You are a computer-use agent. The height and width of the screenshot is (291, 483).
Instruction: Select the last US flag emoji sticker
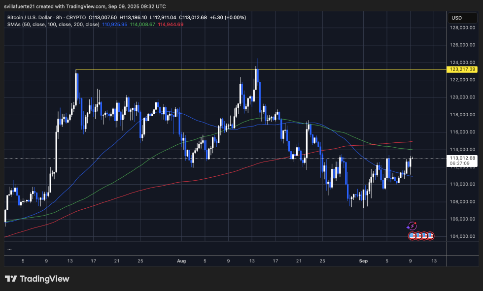[431, 236]
